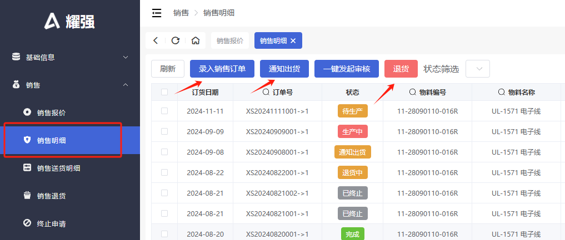Search by 物料编号 using its magnifier icon
This screenshot has height=240, width=565.
(x=413, y=93)
